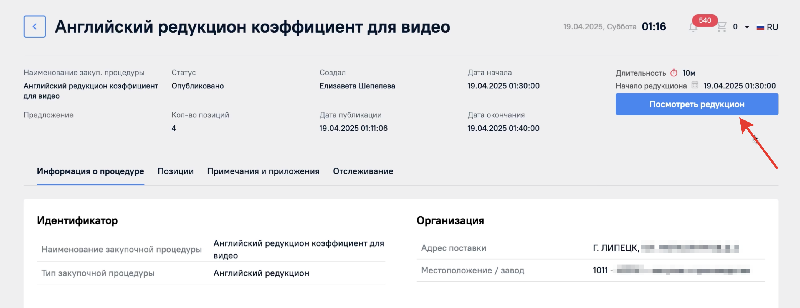This screenshot has width=800, height=308.
Task: Select the Отслеживание tab
Action: point(363,171)
